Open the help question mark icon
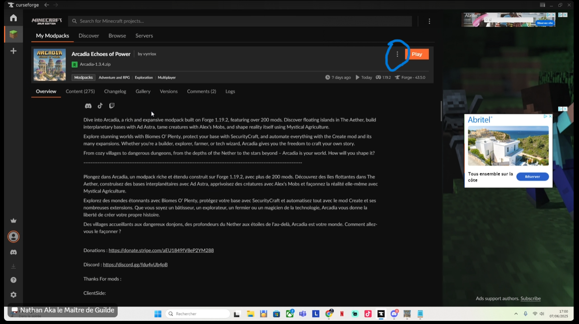The width and height of the screenshot is (579, 324). [13, 280]
